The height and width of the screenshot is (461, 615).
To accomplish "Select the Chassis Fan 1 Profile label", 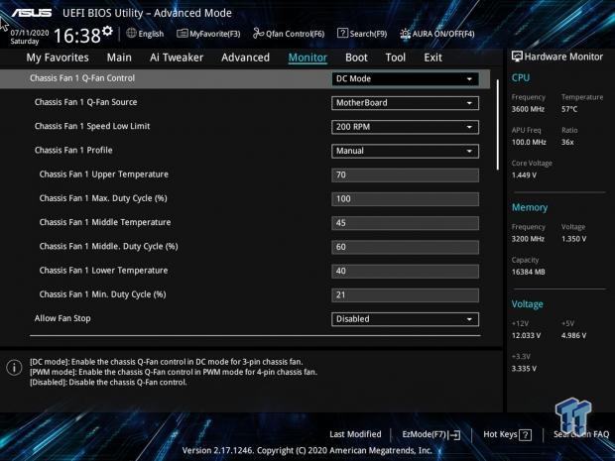I will (73, 150).
